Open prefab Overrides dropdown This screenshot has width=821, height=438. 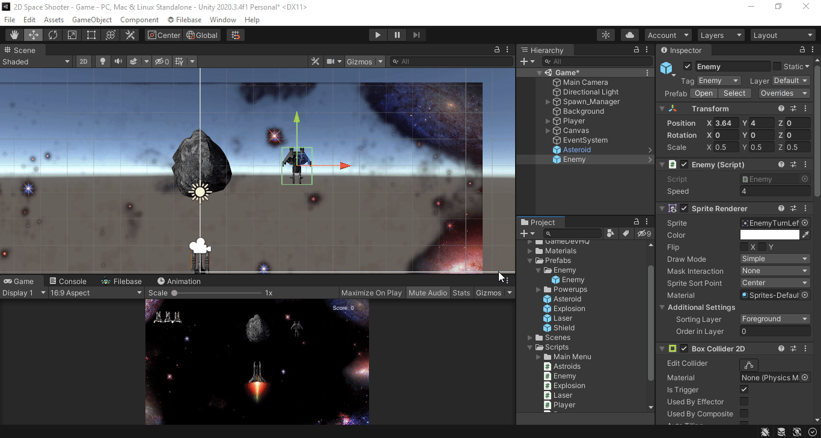[783, 93]
